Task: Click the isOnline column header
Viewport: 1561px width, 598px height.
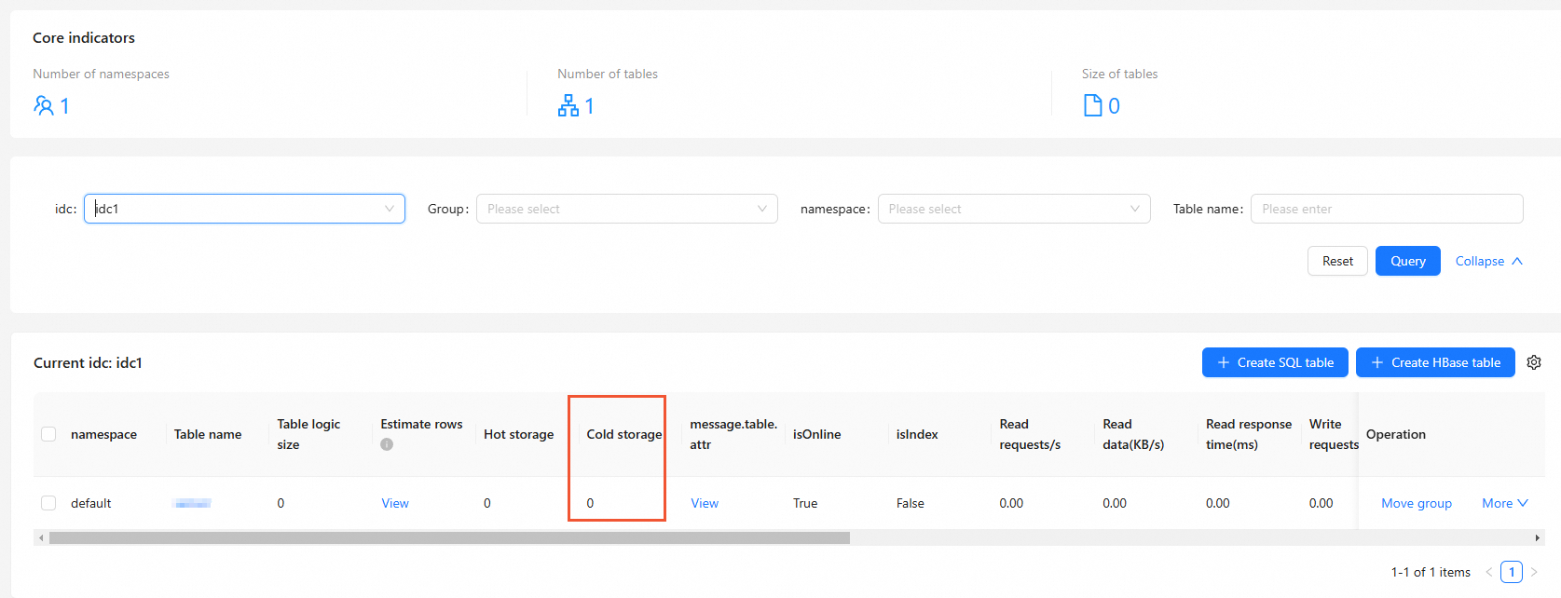Action: (x=816, y=434)
